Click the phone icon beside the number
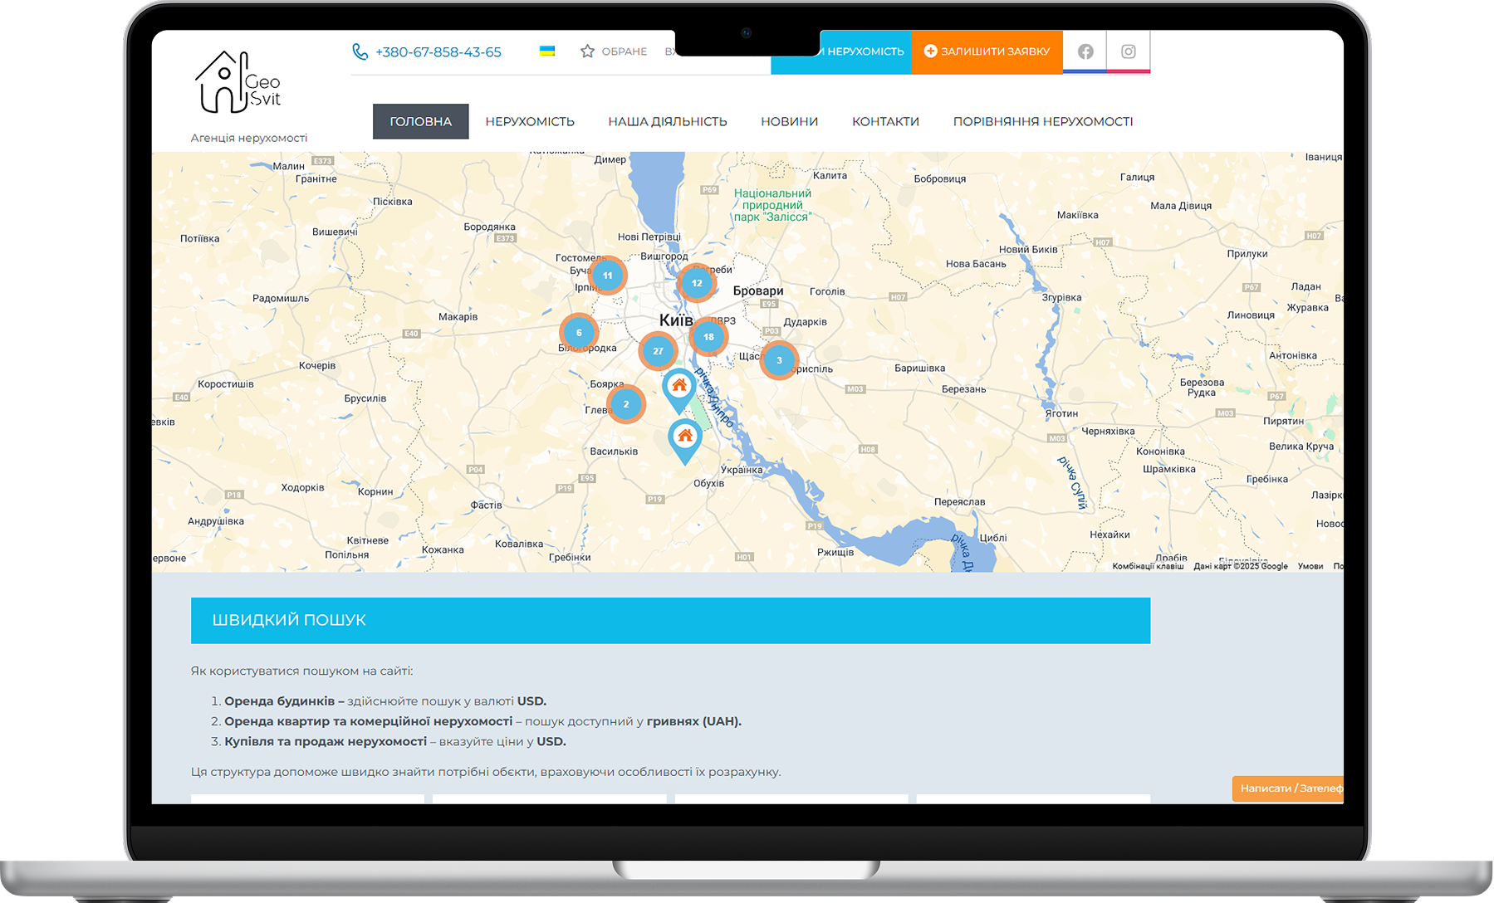 tap(360, 51)
